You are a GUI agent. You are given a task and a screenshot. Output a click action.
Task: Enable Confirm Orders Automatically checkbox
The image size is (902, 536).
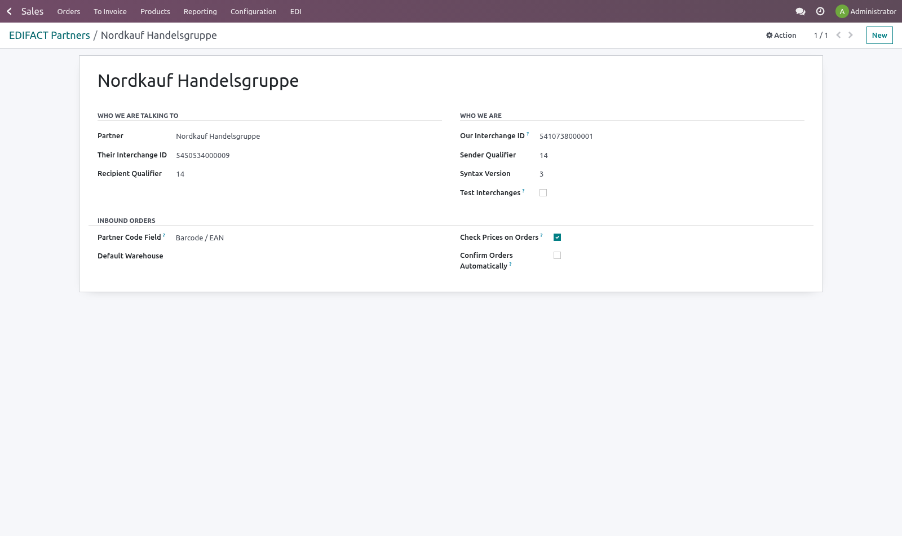[x=557, y=256]
